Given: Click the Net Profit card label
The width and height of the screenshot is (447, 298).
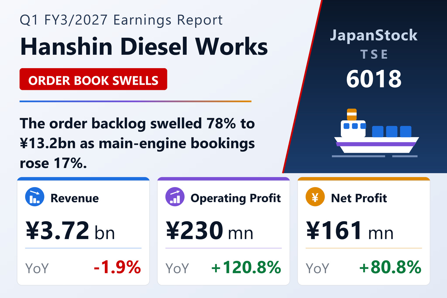Looking at the screenshot, I should (x=359, y=198).
